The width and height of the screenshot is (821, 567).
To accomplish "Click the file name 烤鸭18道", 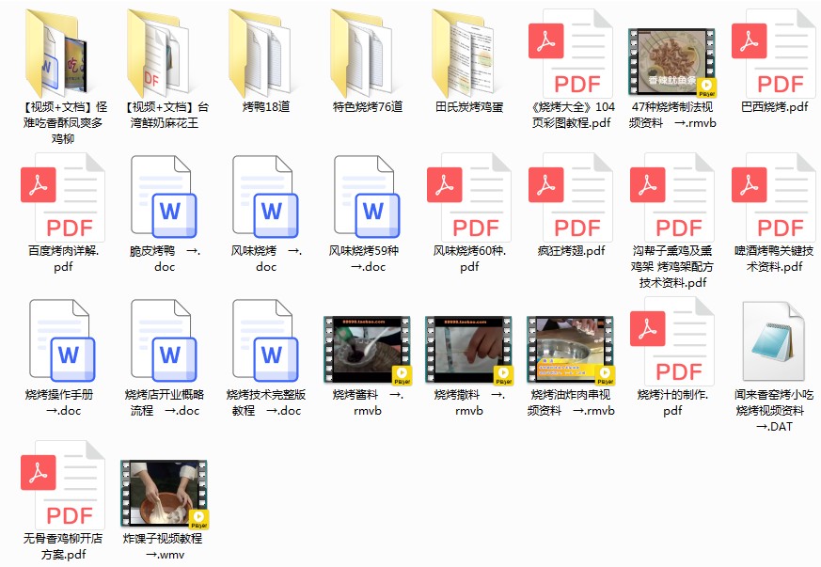I will click(x=266, y=107).
